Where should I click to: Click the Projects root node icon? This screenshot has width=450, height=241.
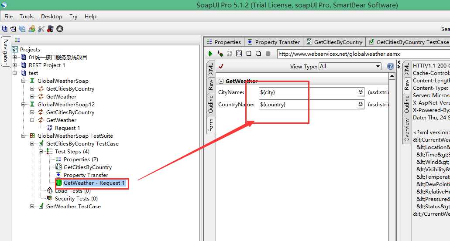(15, 49)
